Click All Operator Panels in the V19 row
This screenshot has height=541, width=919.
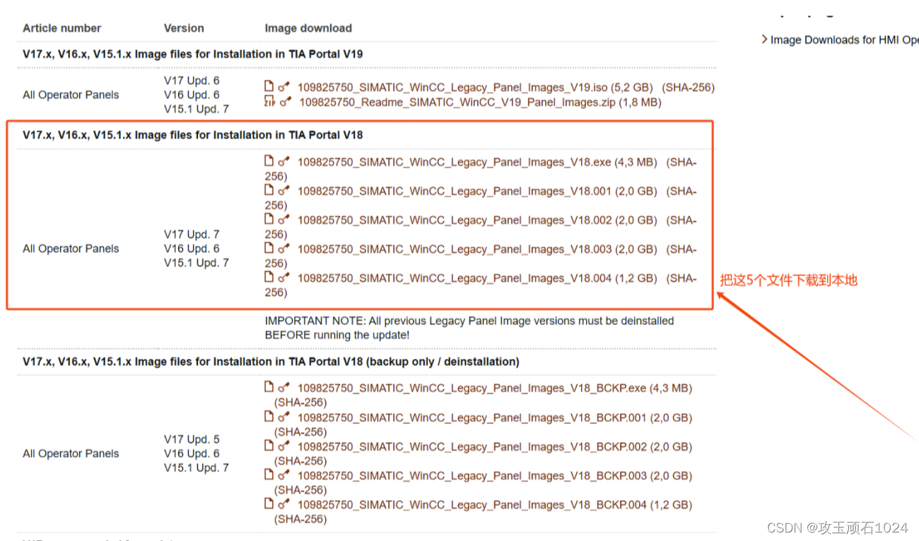tap(71, 95)
